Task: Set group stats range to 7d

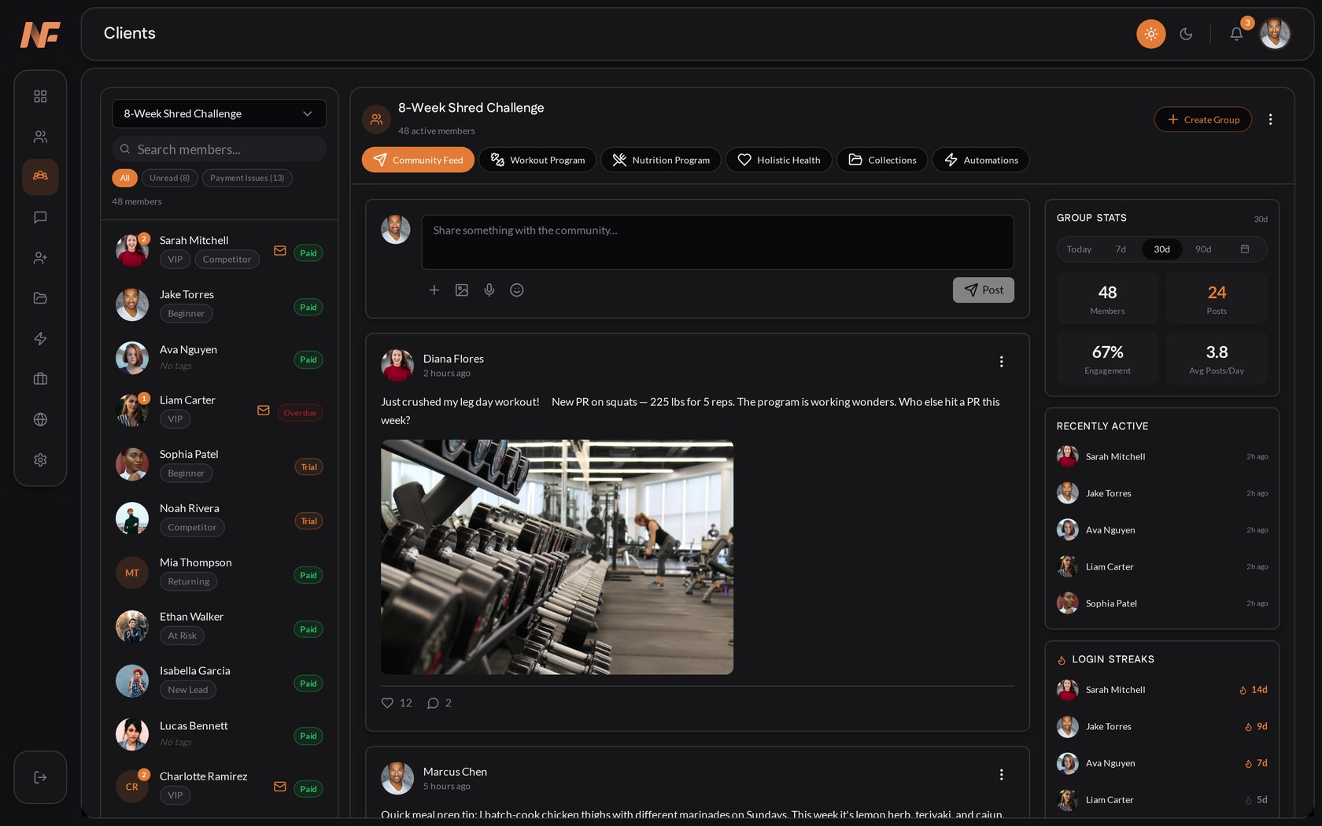Action: coord(1121,249)
